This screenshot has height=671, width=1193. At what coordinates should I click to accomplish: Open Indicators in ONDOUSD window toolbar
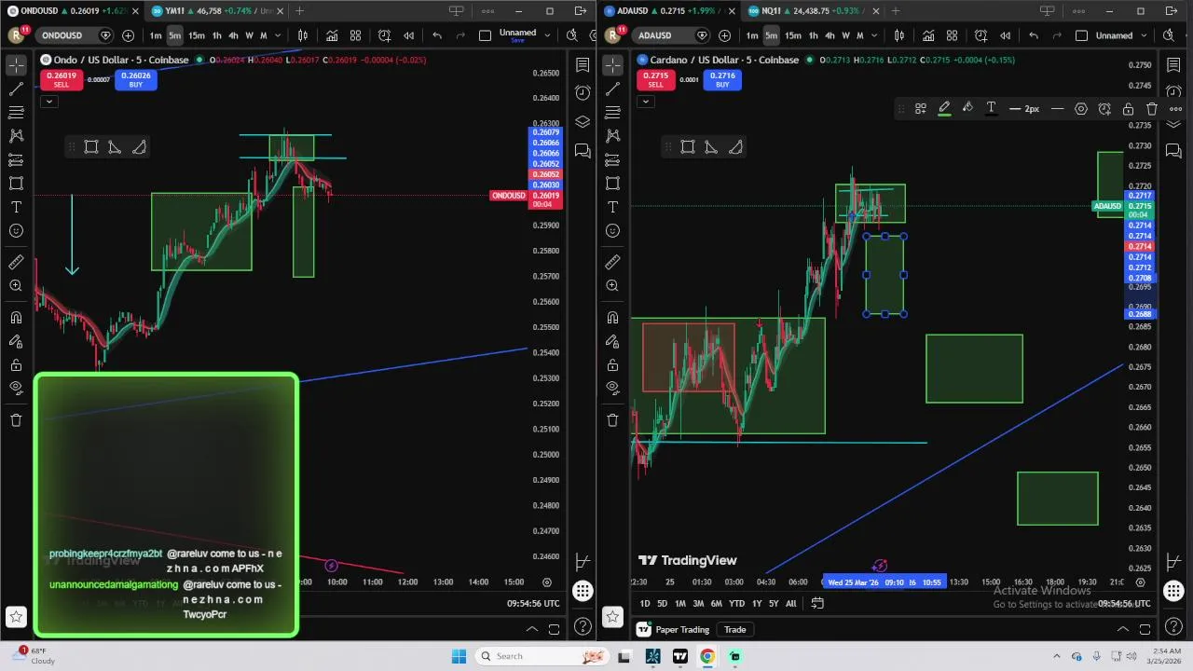pos(332,35)
